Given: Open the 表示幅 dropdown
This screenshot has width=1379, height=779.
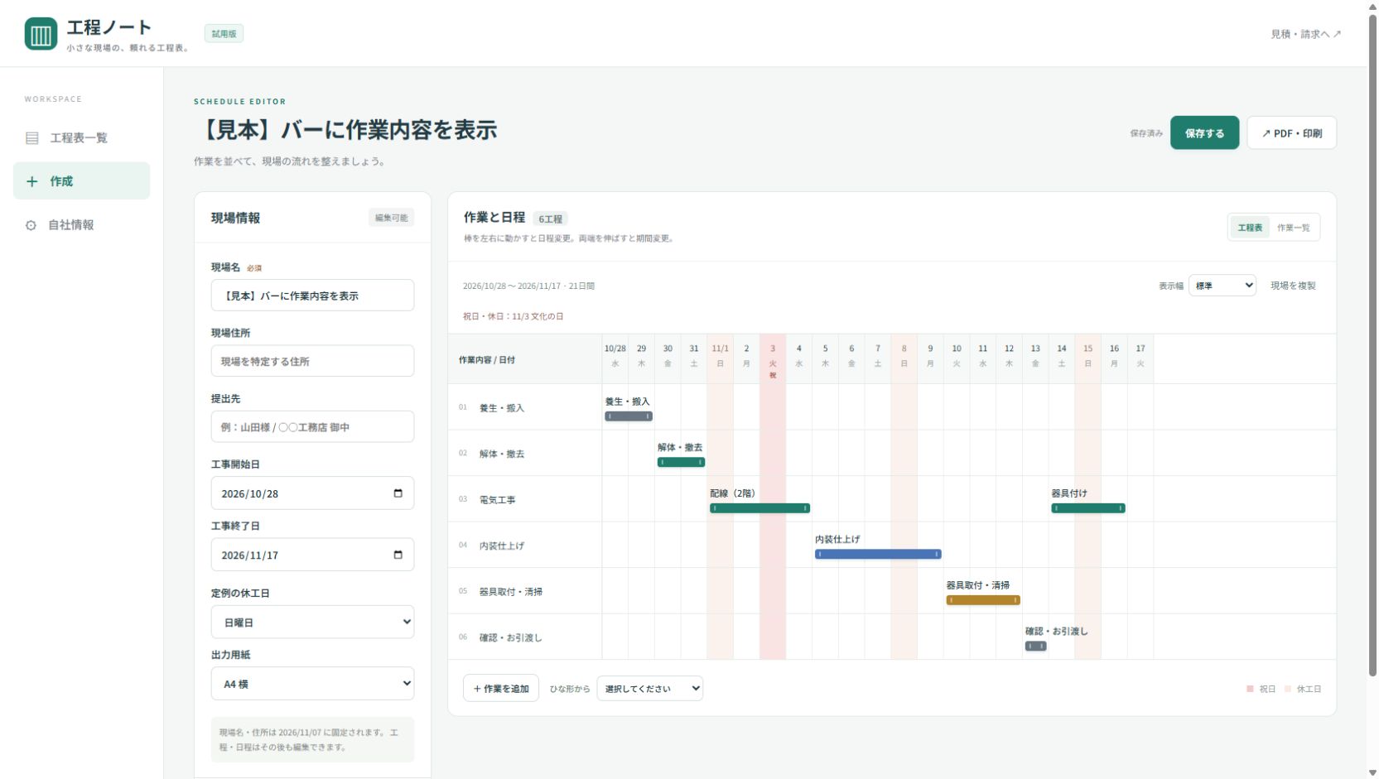Looking at the screenshot, I should [1222, 286].
